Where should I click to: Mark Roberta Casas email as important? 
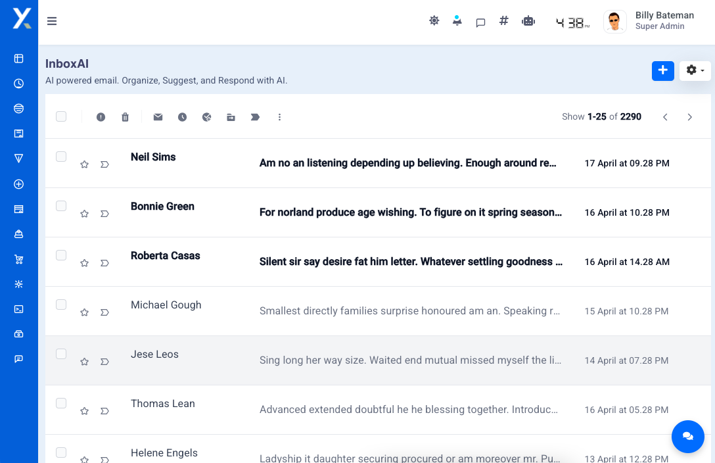(104, 263)
